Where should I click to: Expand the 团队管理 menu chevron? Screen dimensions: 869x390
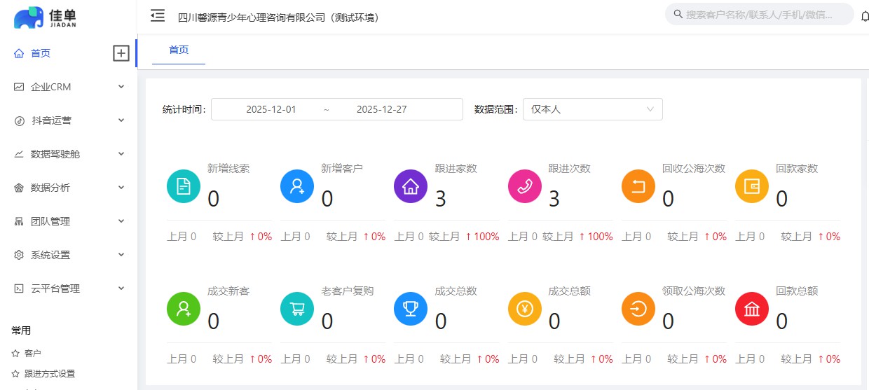click(x=121, y=221)
